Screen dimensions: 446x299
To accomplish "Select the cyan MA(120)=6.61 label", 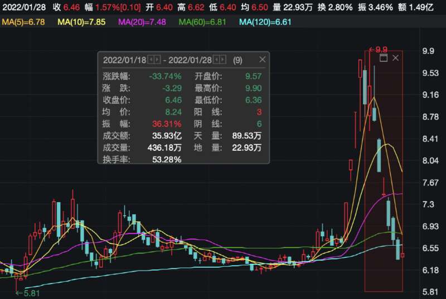I will click(x=266, y=22).
